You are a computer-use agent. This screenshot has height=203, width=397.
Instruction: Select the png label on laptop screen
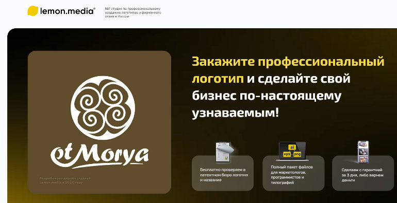pyautogui.click(x=297, y=154)
